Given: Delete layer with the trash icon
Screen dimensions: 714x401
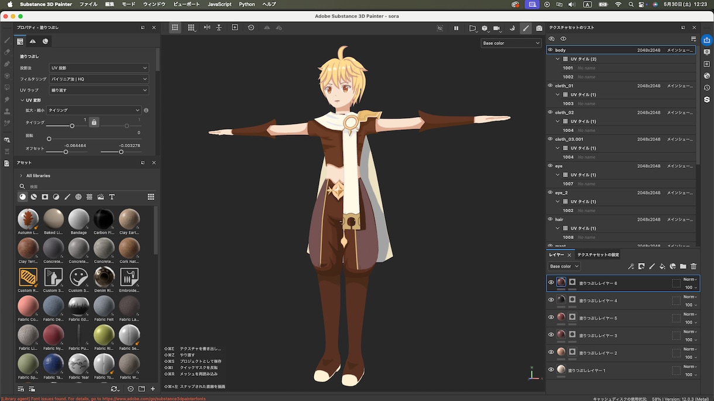Looking at the screenshot, I should (x=694, y=267).
